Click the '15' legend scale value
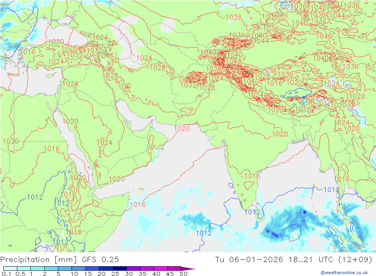 [x=88, y=274]
